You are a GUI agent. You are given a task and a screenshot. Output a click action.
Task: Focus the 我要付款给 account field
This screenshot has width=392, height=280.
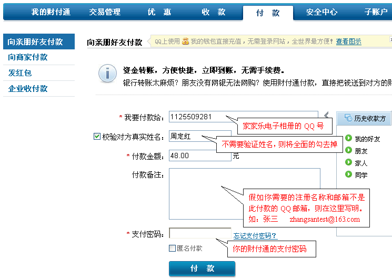click(x=244, y=117)
